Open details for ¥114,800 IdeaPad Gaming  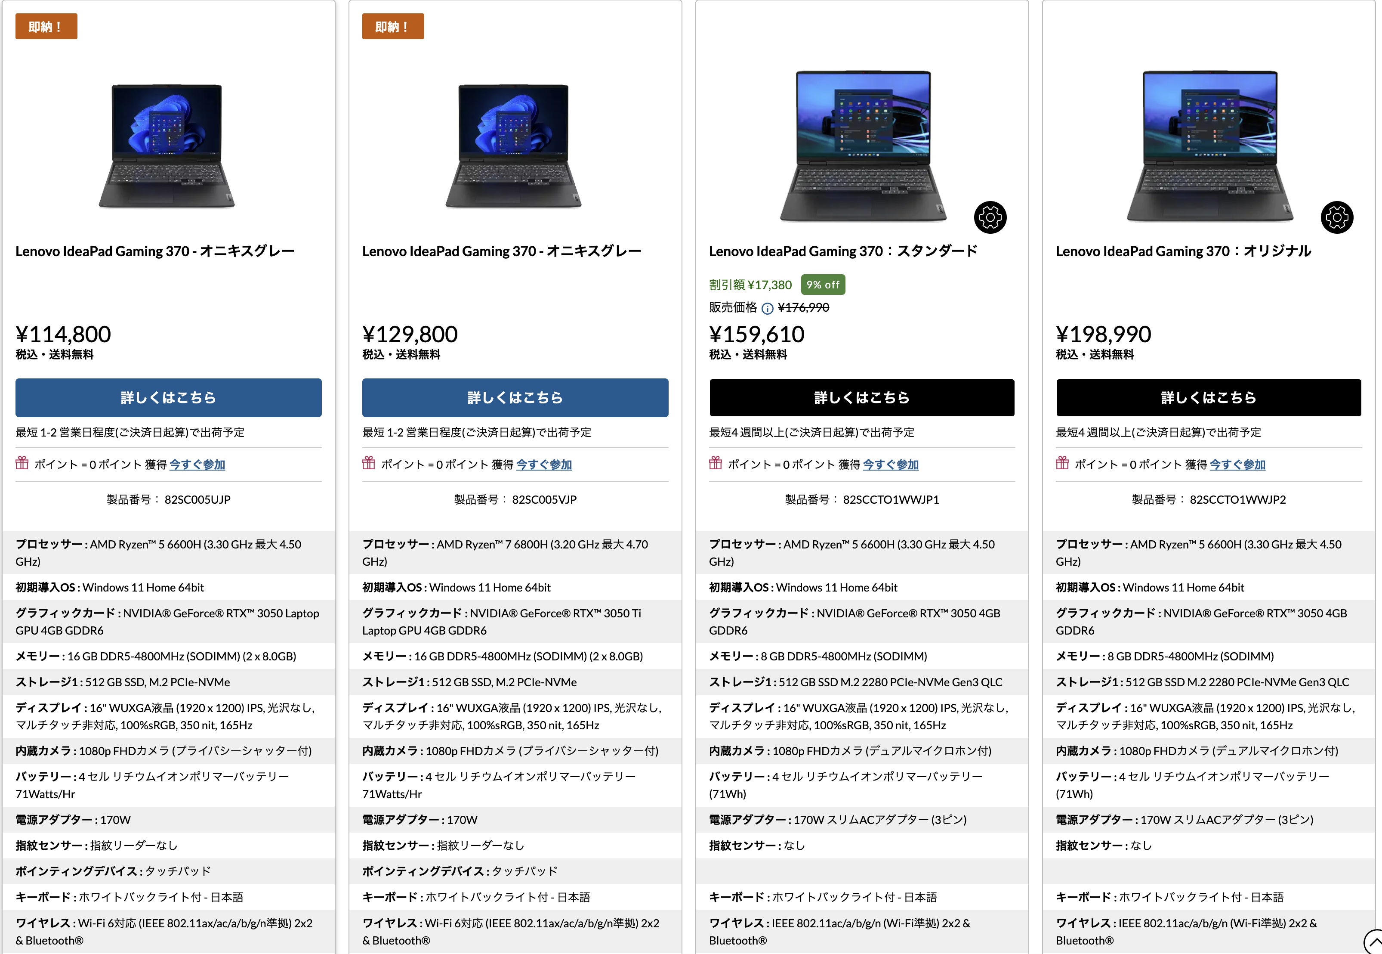[x=168, y=397]
